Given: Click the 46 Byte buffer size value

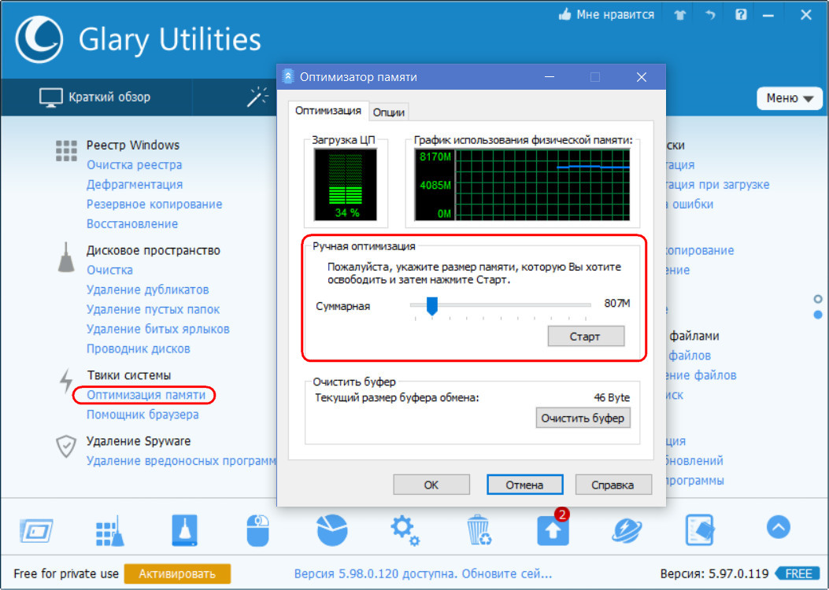Looking at the screenshot, I should pyautogui.click(x=612, y=397).
